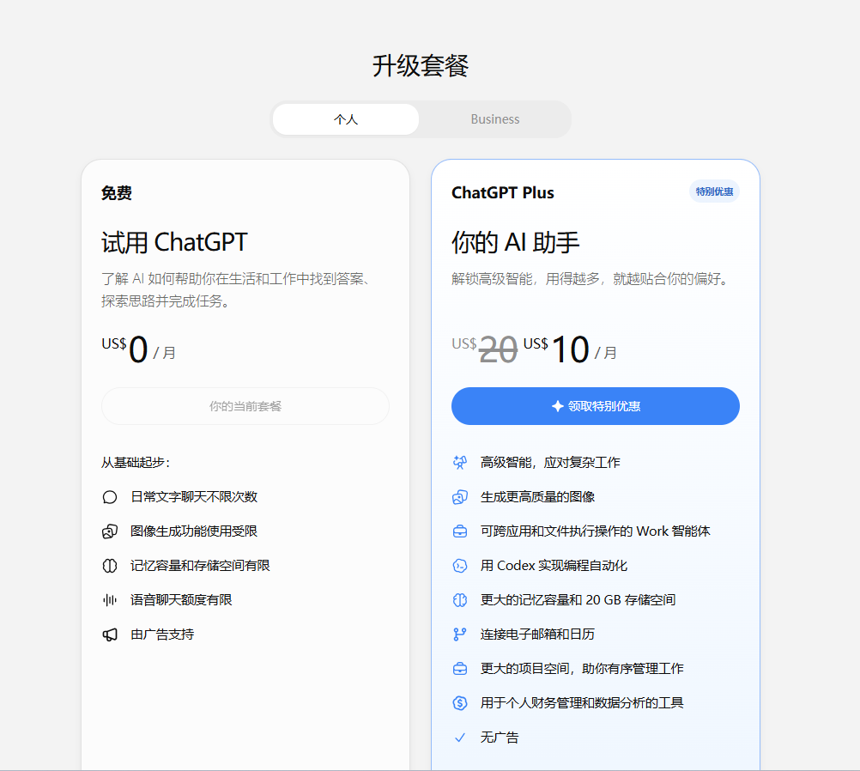Click the briefcase icon beside Work 智能体
The width and height of the screenshot is (860, 771).
click(460, 531)
